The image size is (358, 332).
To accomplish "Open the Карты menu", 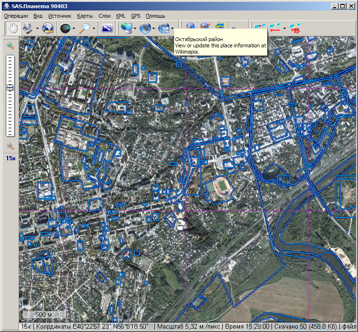I will tap(85, 16).
